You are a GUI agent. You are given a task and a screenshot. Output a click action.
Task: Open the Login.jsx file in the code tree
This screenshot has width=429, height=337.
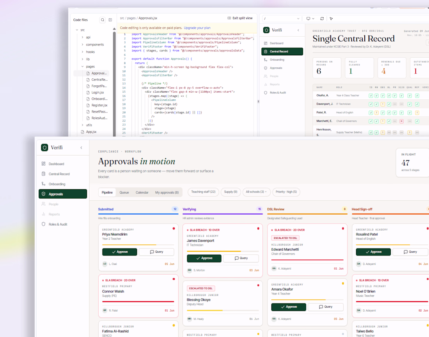[97, 92]
